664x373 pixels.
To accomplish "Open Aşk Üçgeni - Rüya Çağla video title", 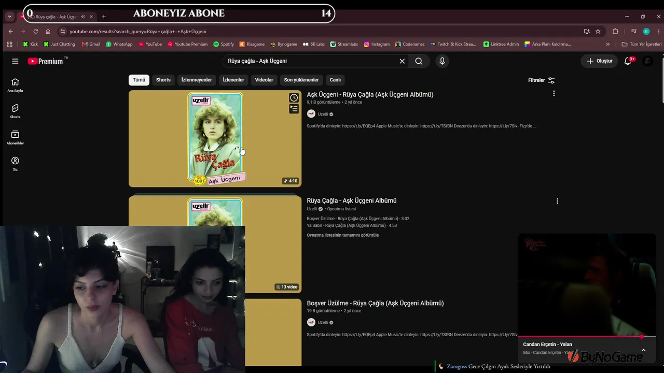I will (370, 94).
